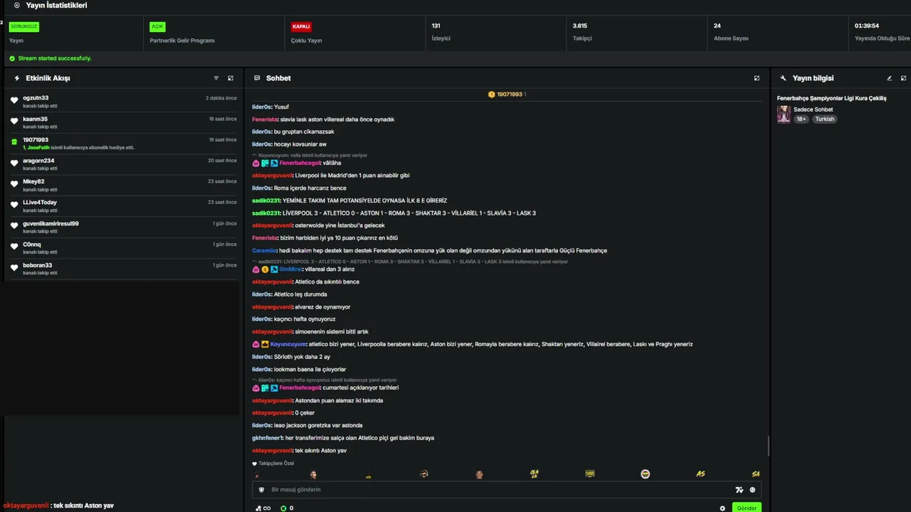Insert the second face emote in the row
Image resolution: width=911 pixels, height=512 pixels.
tap(313, 474)
